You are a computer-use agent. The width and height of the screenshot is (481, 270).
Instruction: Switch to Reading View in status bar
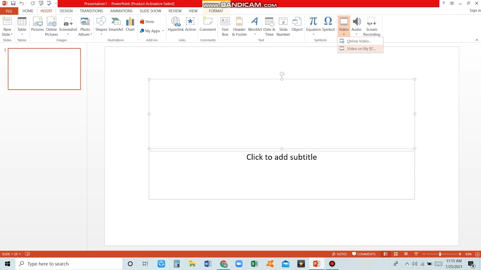click(x=406, y=254)
